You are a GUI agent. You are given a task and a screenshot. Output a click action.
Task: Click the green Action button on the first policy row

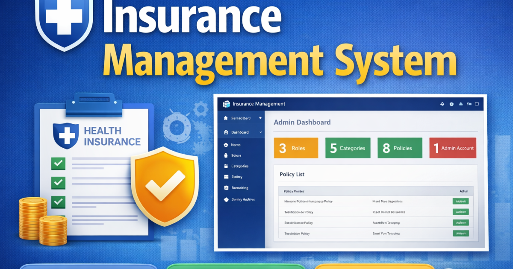[x=460, y=201]
